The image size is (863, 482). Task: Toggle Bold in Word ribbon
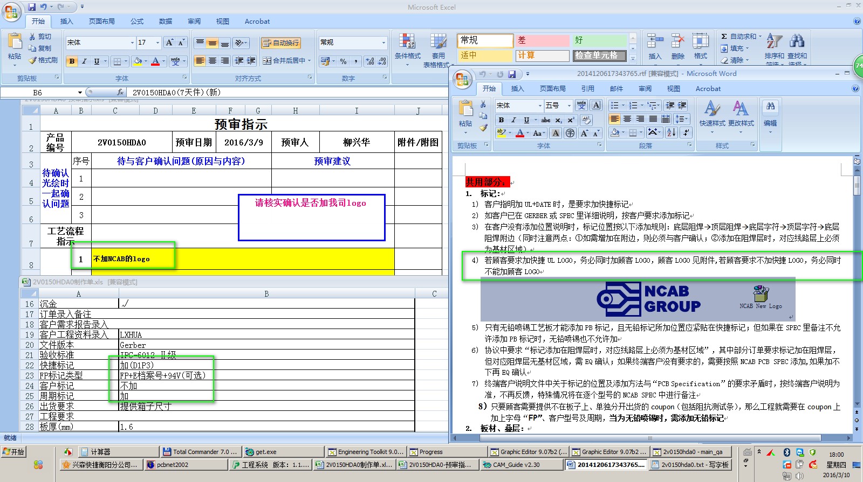(501, 120)
